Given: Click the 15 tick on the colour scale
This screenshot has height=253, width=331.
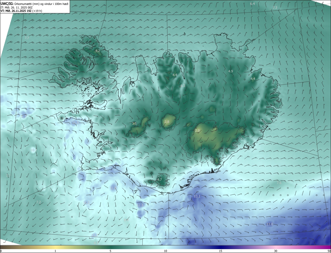Looking at the screenshot, I should (x=221, y=251).
